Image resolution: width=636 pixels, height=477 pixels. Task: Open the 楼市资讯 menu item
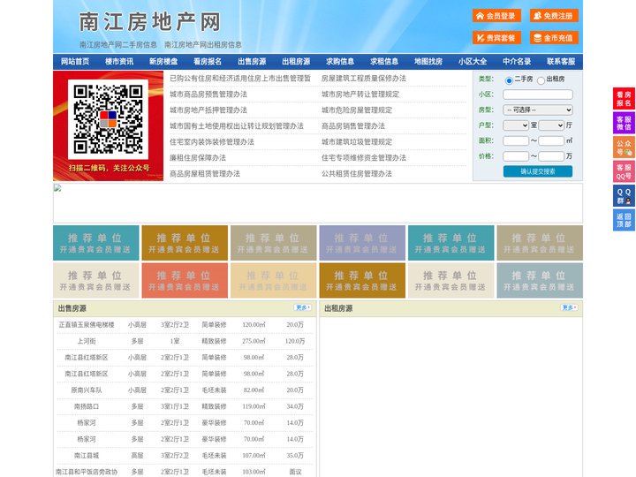119,62
